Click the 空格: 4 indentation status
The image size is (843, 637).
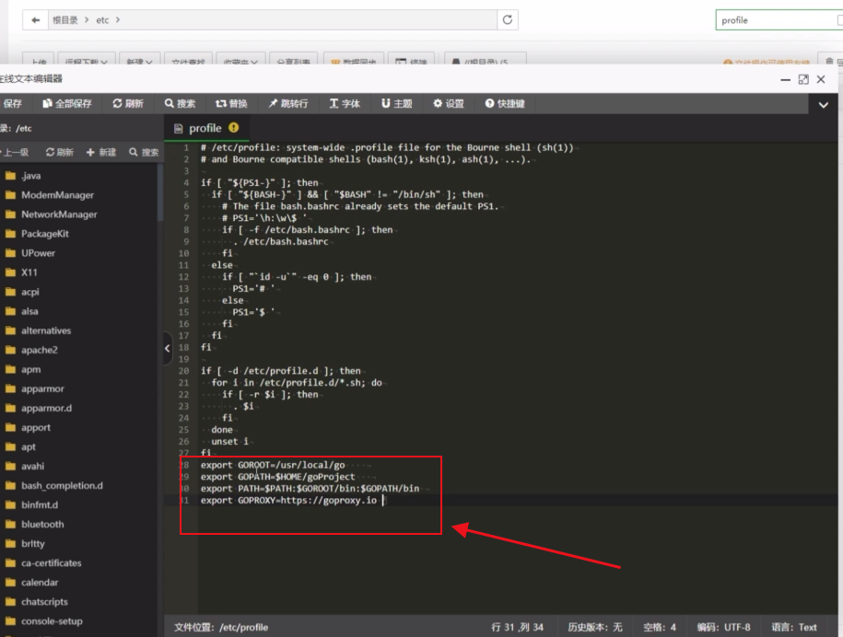[x=660, y=627]
